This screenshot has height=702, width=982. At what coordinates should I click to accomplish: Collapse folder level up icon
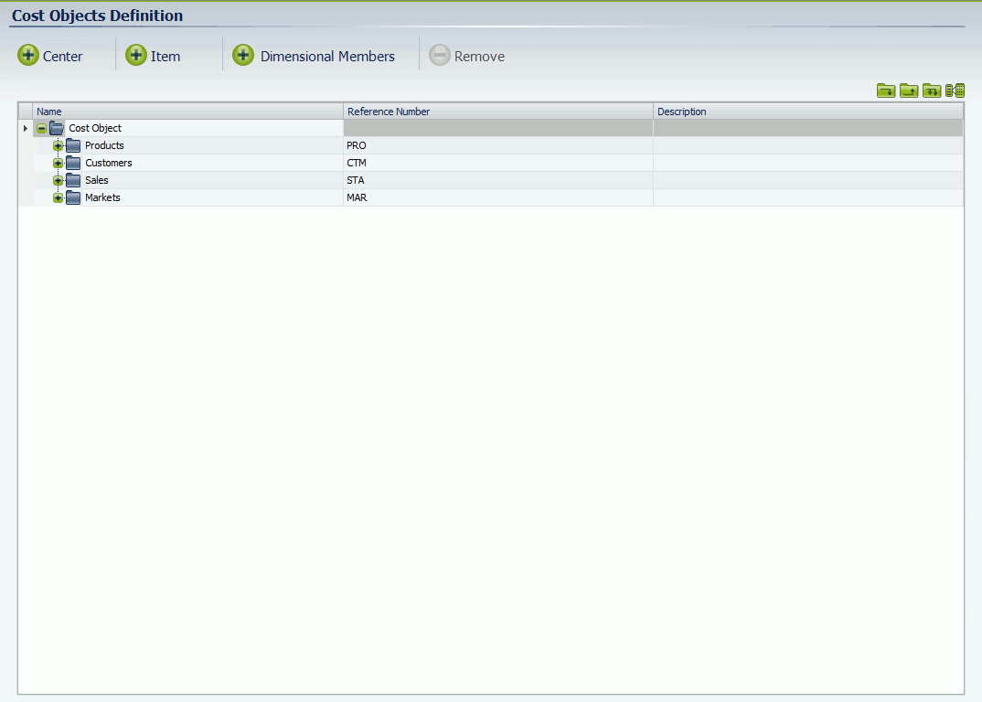(909, 90)
